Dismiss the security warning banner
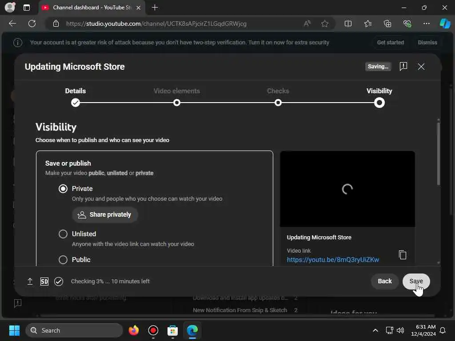This screenshot has height=341, width=455. pos(427,42)
